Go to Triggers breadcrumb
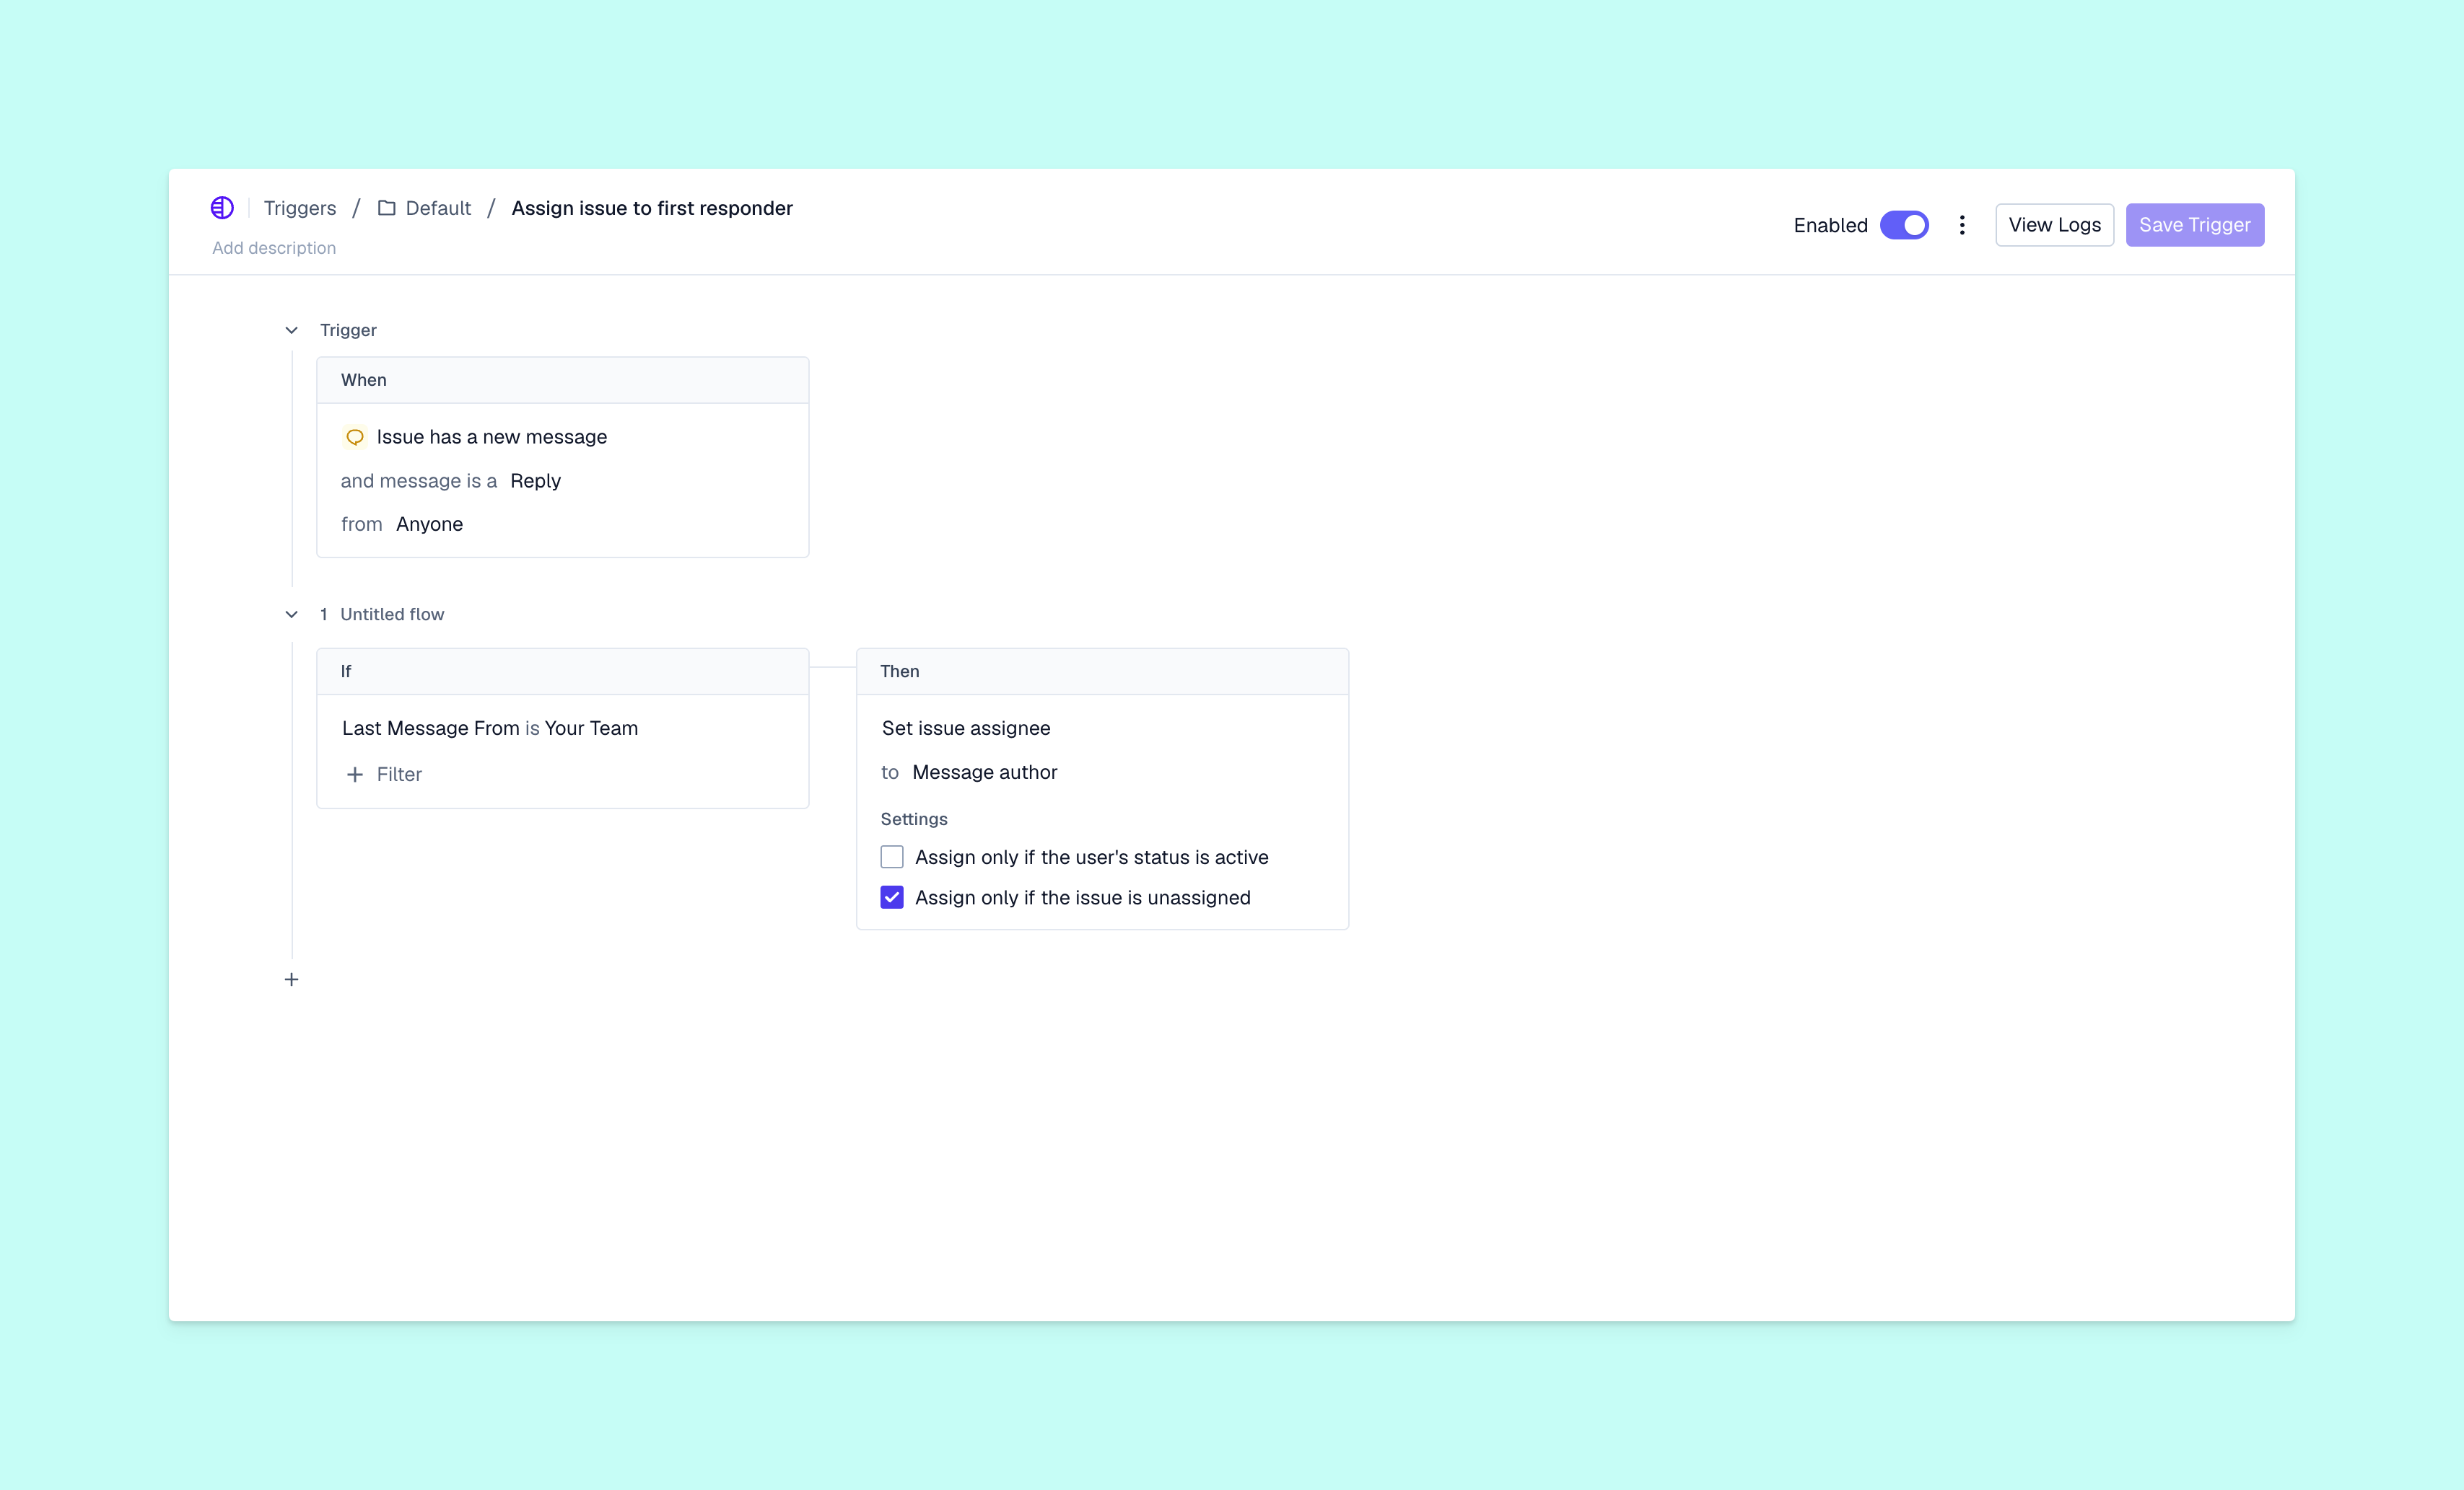 coord(300,208)
